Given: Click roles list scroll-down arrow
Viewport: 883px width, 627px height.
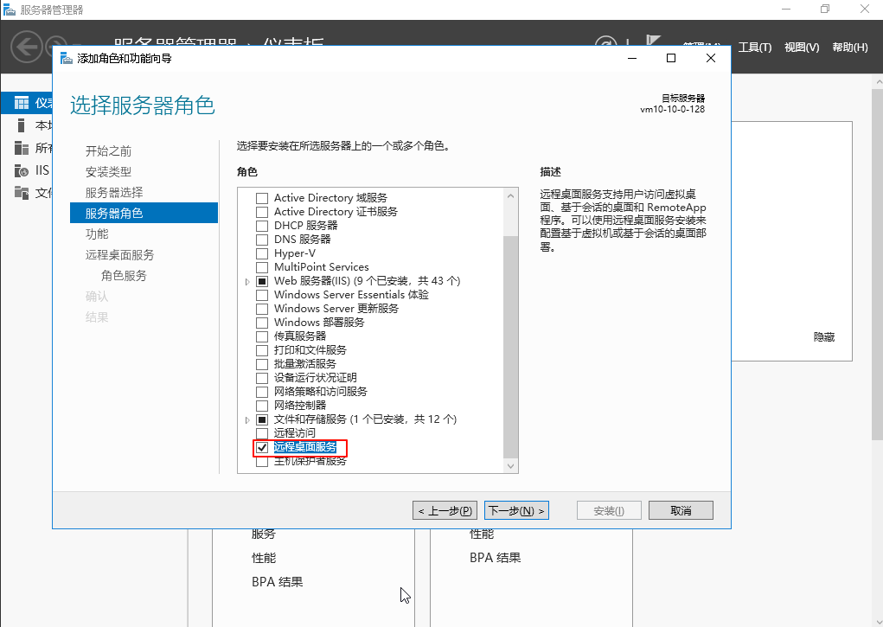Looking at the screenshot, I should tap(511, 466).
